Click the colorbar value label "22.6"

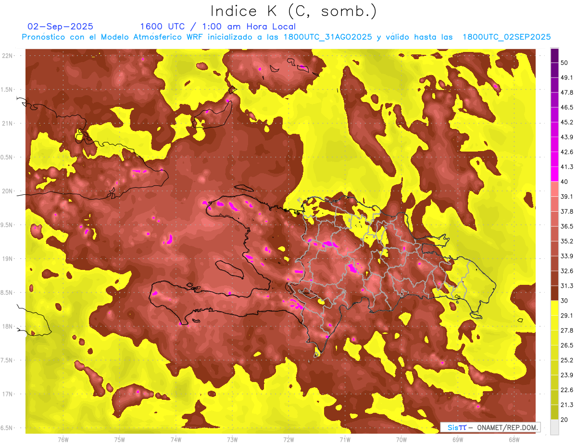coord(567,390)
